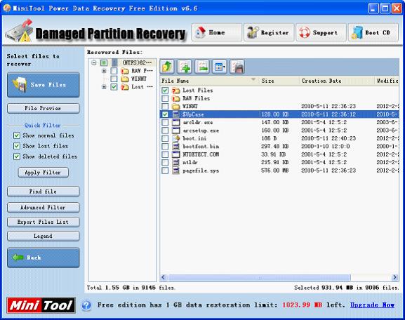Screen dimensions: 405x320
Task: Open the Home page
Action: click(216, 32)
